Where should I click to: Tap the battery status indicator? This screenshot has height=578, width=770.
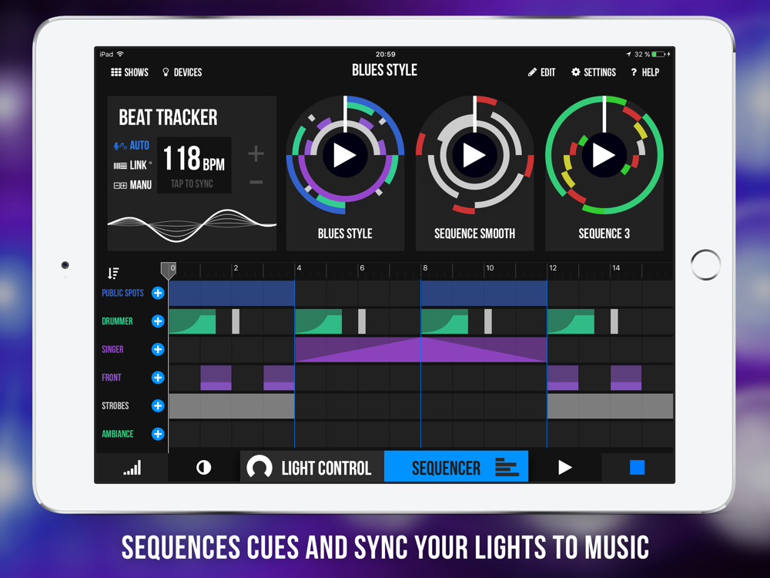click(x=658, y=54)
